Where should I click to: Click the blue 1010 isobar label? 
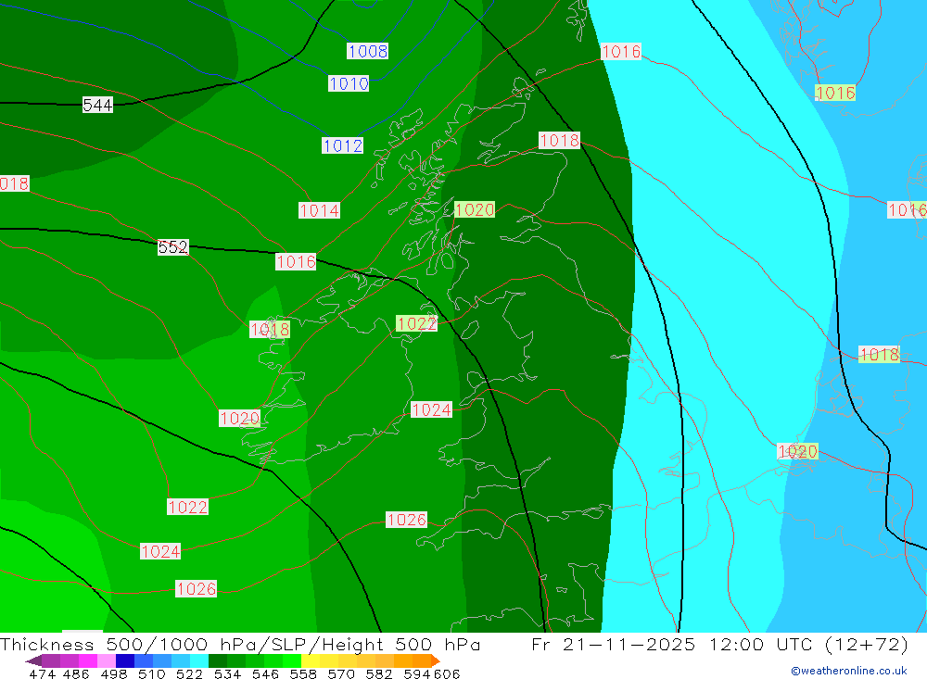(349, 83)
